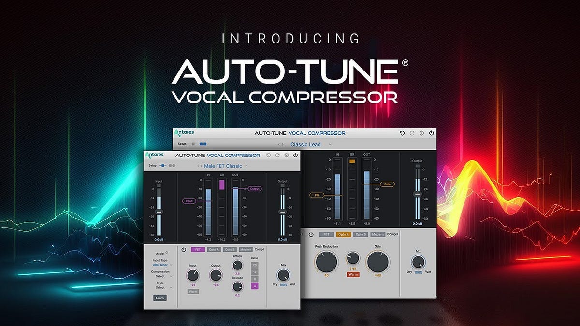Click the Release knob
The height and width of the screenshot is (326, 580).
[x=237, y=287]
